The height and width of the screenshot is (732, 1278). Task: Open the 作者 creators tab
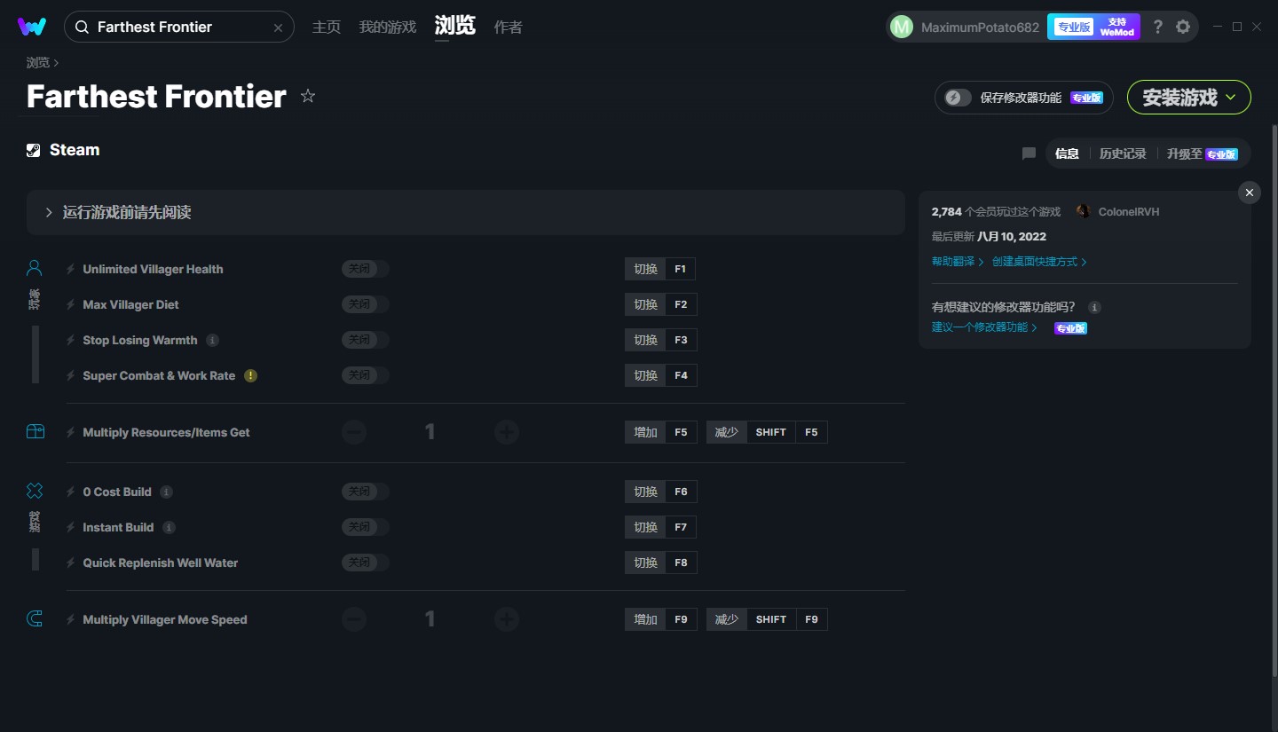click(x=508, y=28)
